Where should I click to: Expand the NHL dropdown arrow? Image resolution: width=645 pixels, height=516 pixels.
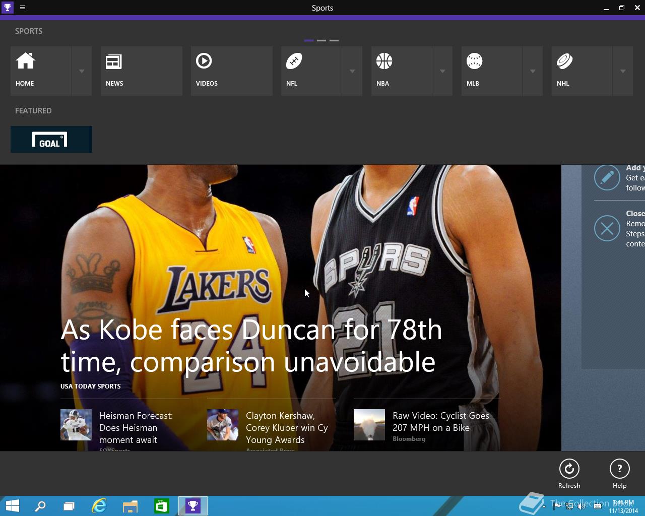[x=623, y=71]
